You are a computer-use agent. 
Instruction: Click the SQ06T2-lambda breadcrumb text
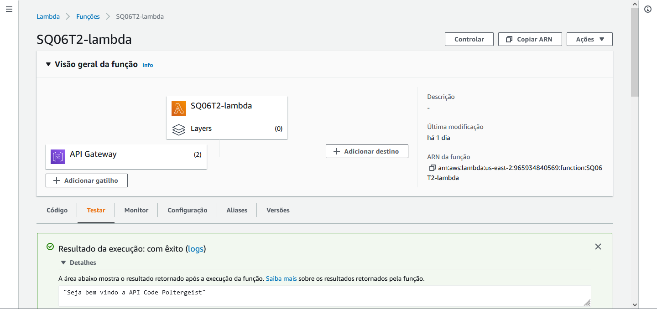click(140, 16)
